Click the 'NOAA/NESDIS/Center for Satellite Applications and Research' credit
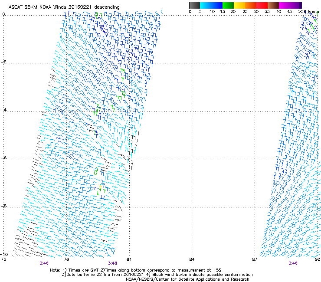 tap(187, 279)
